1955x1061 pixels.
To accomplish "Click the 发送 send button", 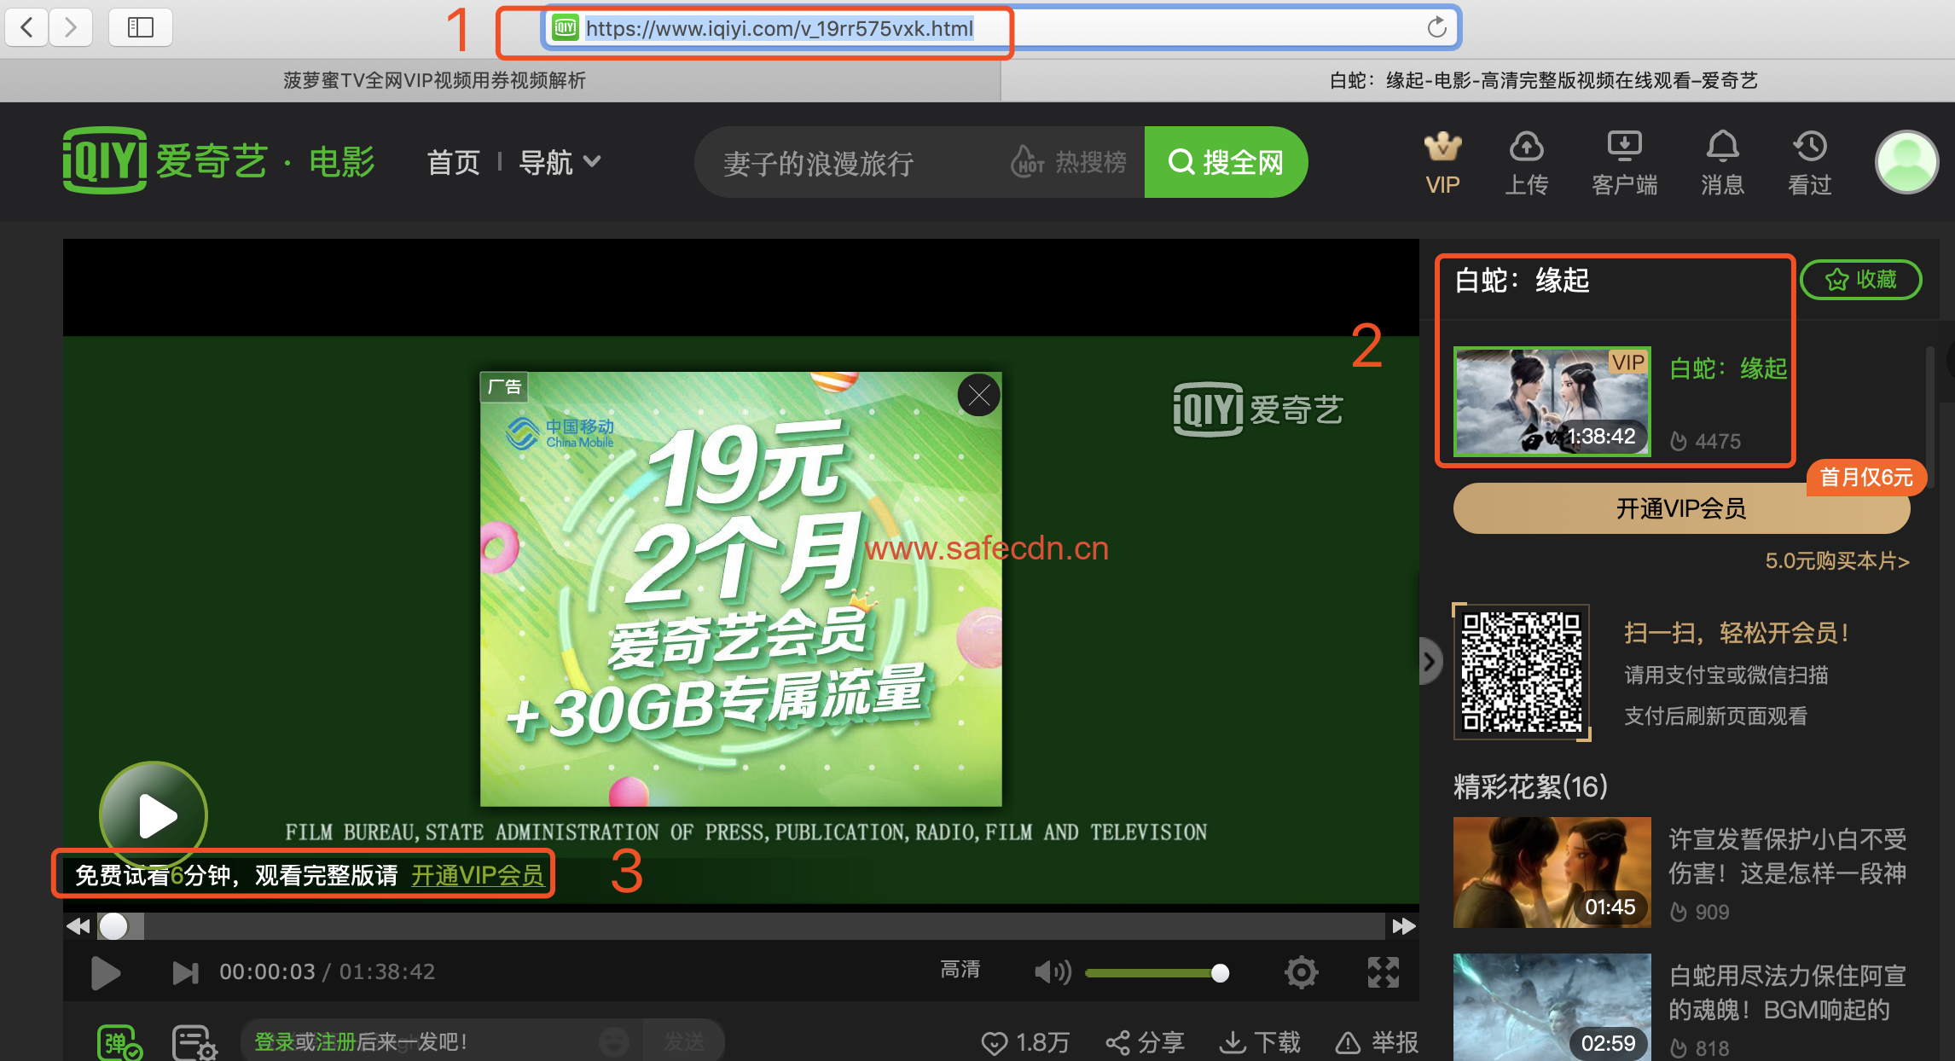I will tap(684, 1042).
